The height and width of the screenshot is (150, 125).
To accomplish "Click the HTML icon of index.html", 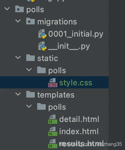I will click(53, 131).
